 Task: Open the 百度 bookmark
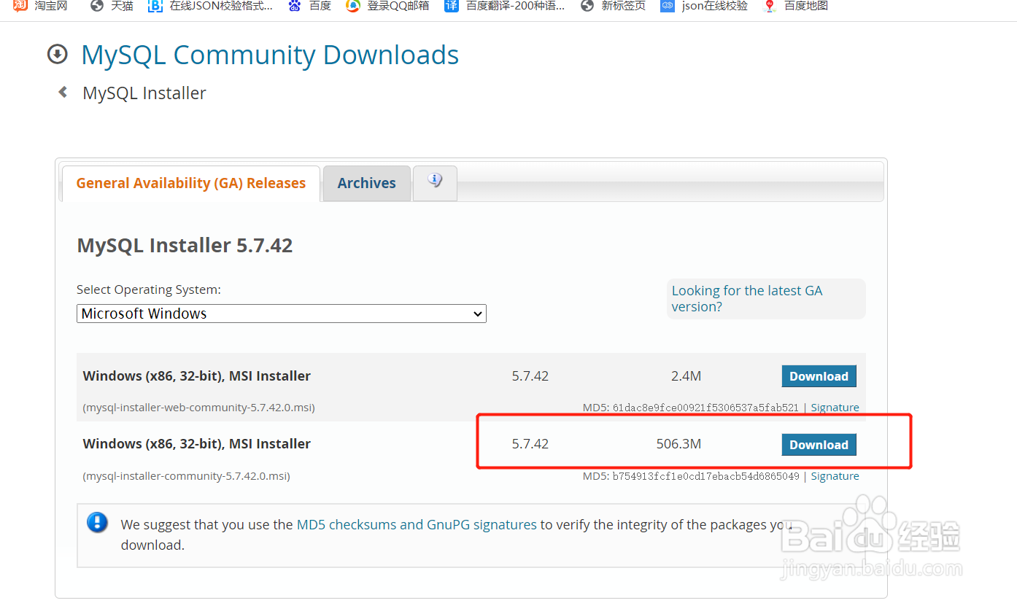tap(309, 6)
